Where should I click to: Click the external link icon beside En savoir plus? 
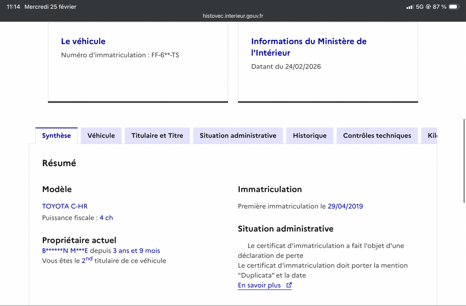point(289,285)
